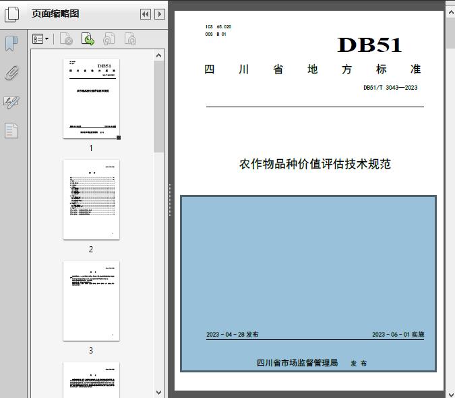Click page number label 2 under thumbnail

(91, 250)
